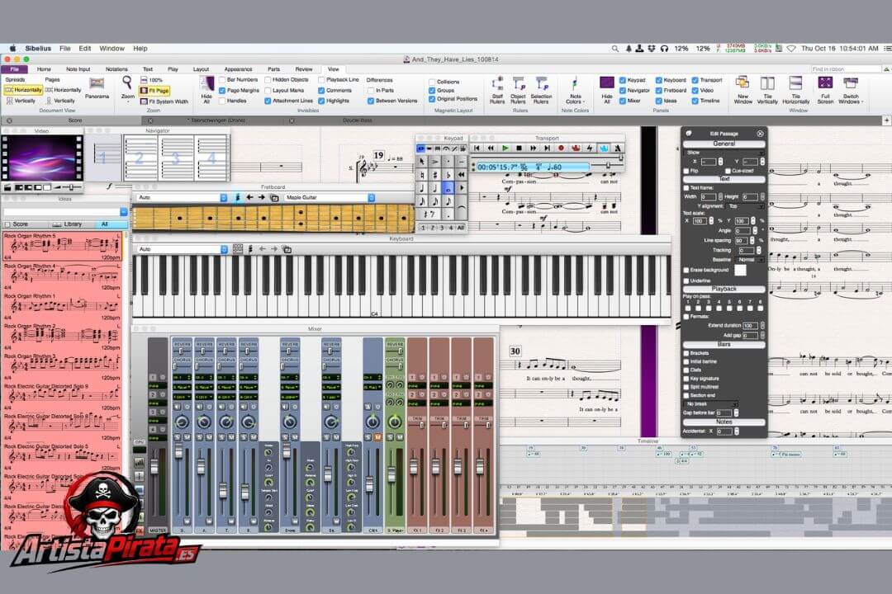Screen dimensions: 892x594
Task: Show Selection Rulers
Action: pos(541,90)
